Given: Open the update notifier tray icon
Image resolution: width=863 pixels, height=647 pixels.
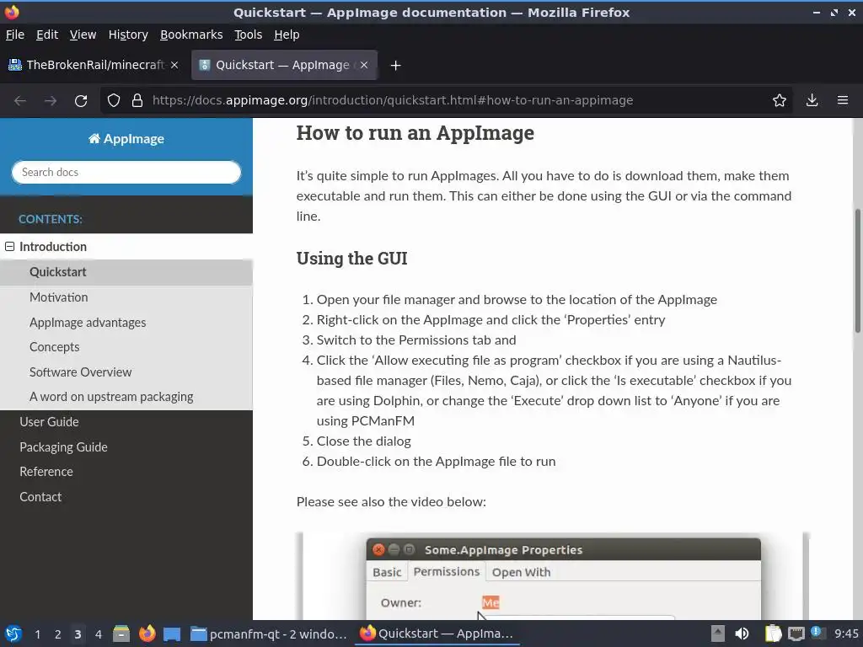Looking at the screenshot, I should point(817,633).
